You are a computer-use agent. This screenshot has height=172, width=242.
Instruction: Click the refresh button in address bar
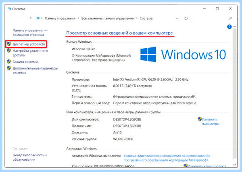[186, 18]
